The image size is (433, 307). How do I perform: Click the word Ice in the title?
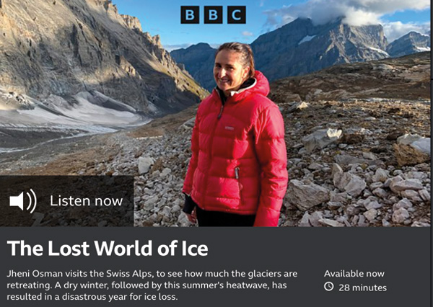click(x=194, y=248)
